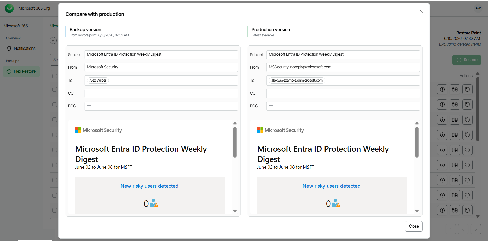The image size is (488, 241).
Task: Open the AW user avatar menu
Action: pyautogui.click(x=478, y=8)
